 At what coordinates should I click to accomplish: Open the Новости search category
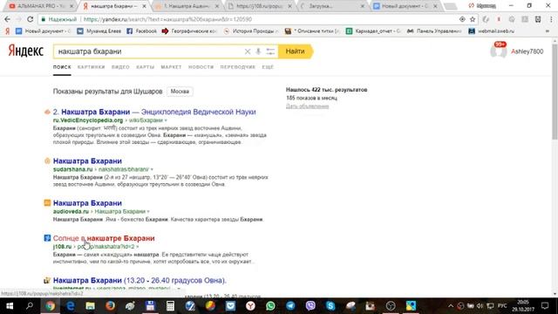pos(201,67)
